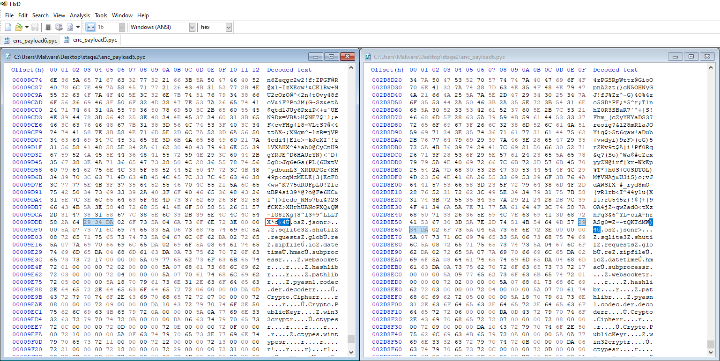This screenshot has height=361, width=720.
Task: Close the enc_payload6.pyc child window
Action: coord(707,57)
